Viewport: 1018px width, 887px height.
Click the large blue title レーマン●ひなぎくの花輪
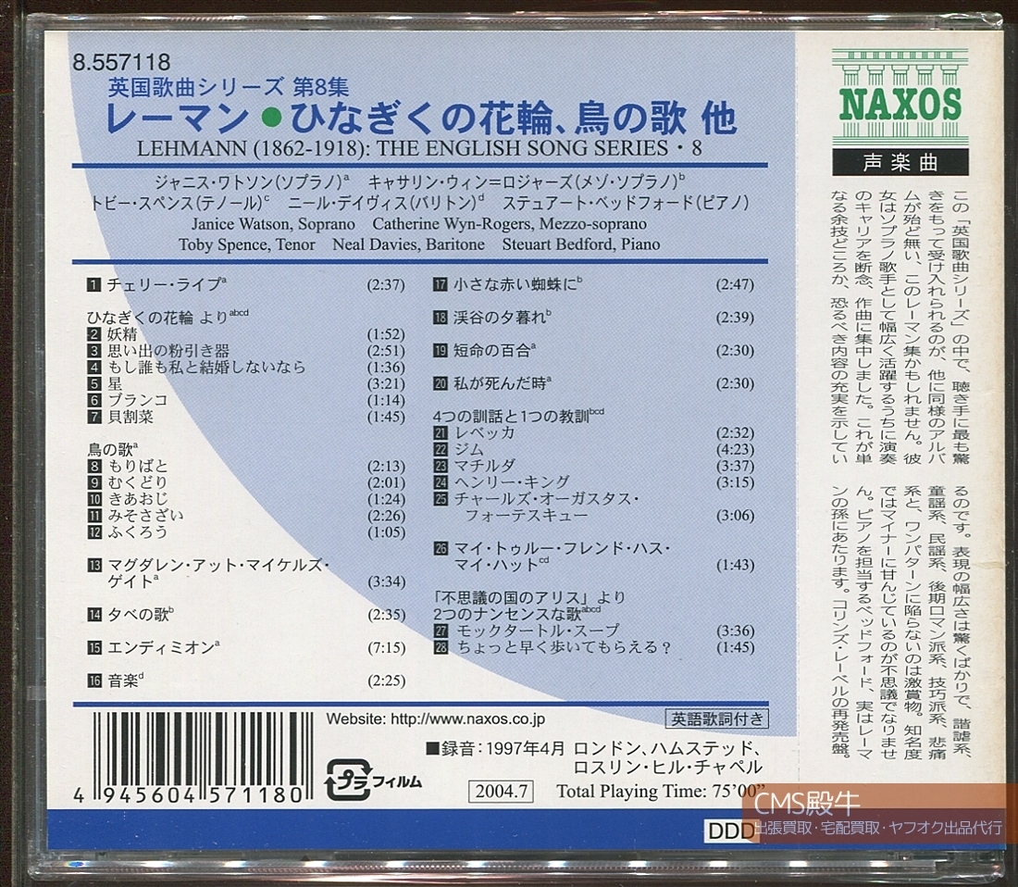421,119
